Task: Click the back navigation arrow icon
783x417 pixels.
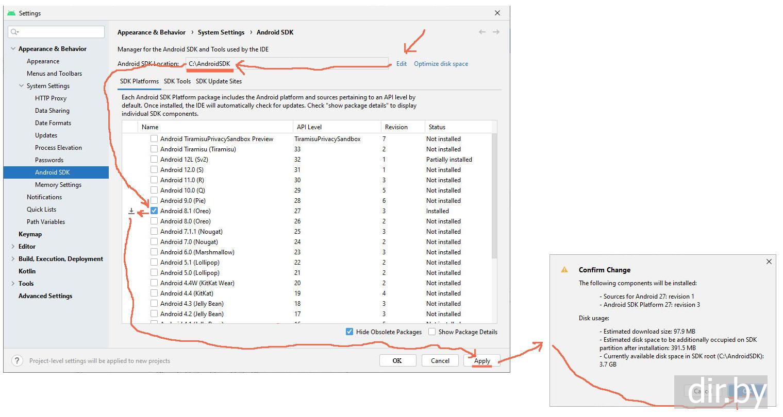Action: tap(482, 32)
